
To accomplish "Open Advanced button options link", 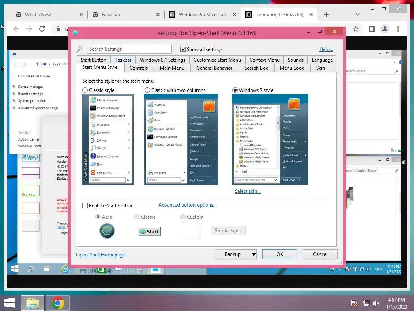I will 188,205.
